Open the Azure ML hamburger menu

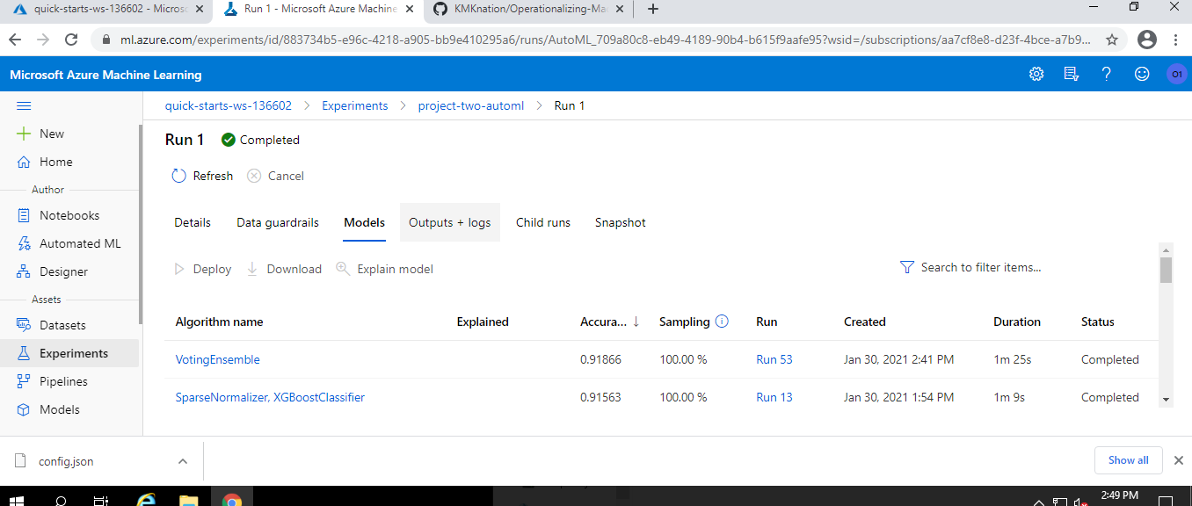pos(24,105)
